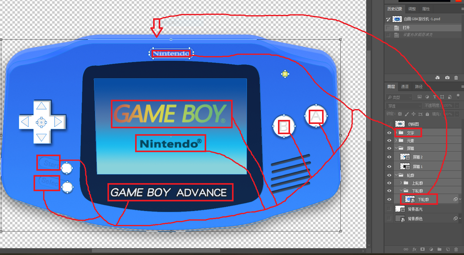Expand the 上轮廓 subgroup

click(x=401, y=183)
